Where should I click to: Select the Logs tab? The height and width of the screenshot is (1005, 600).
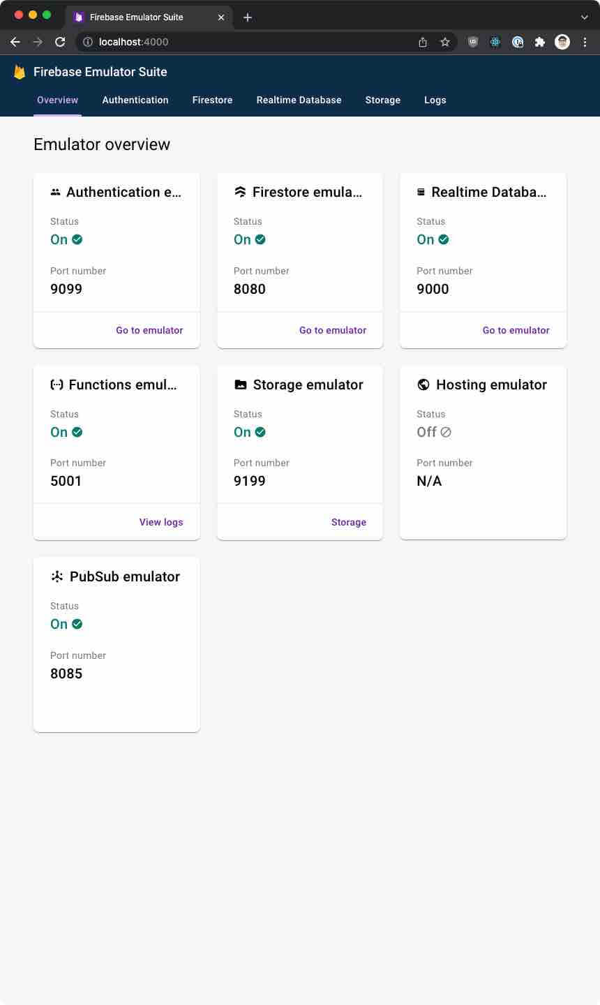[x=435, y=100]
